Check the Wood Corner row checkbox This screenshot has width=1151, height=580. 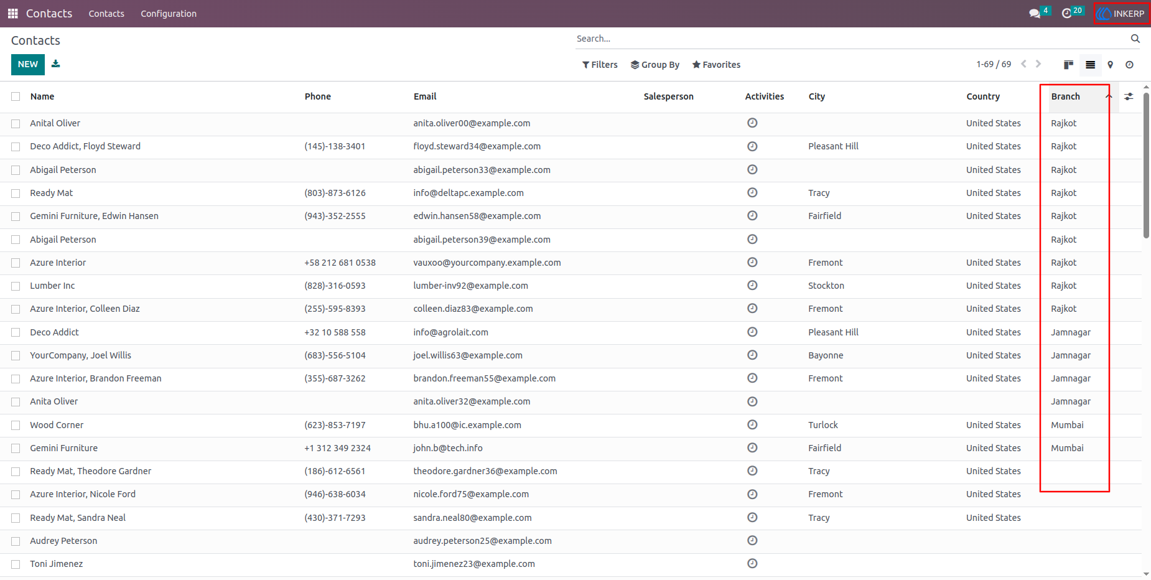click(x=16, y=426)
